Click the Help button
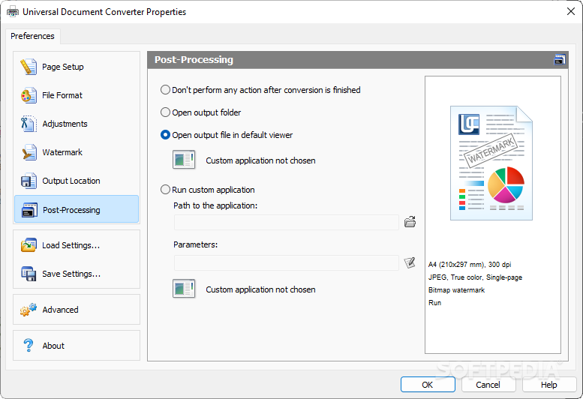Screen dimensions: 583x399 pos(548,385)
